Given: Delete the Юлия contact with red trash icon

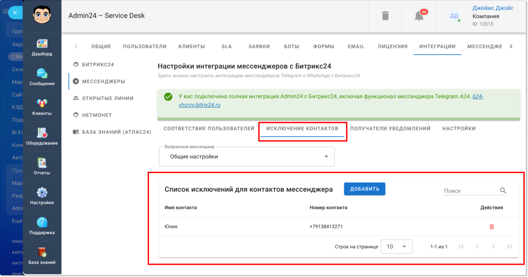Looking at the screenshot, I should click(492, 226).
